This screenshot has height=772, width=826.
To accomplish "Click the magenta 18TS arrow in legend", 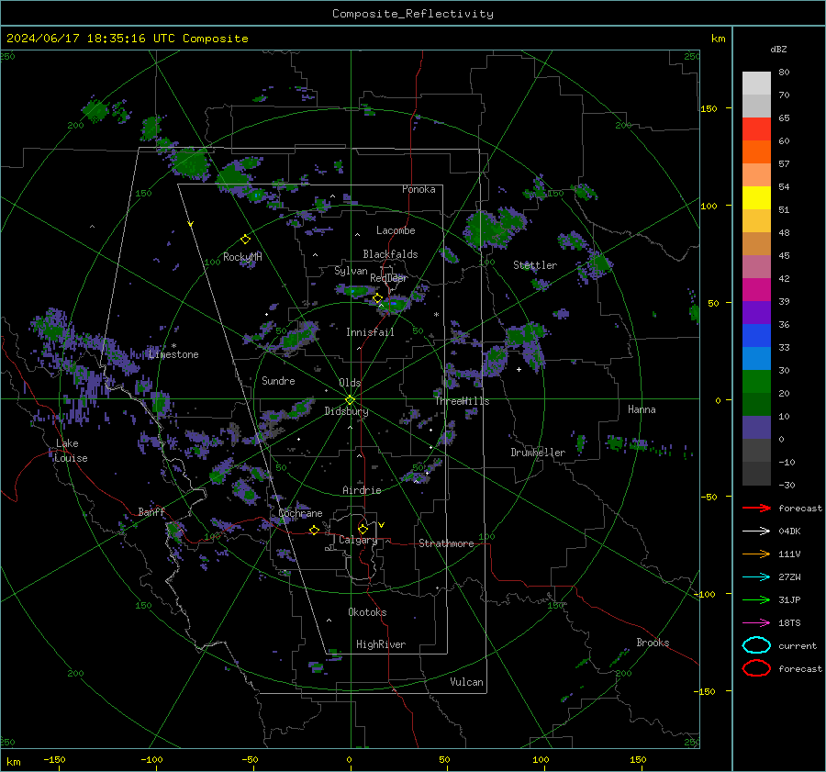I will pos(756,623).
